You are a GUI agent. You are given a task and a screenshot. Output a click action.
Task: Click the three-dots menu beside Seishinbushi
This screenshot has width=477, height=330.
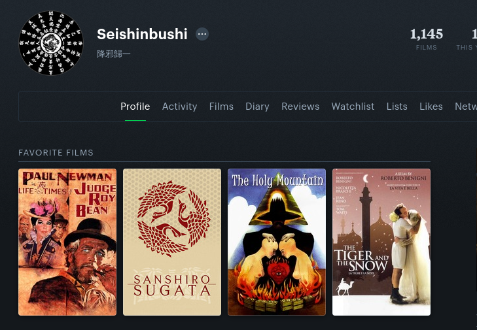pyautogui.click(x=202, y=34)
